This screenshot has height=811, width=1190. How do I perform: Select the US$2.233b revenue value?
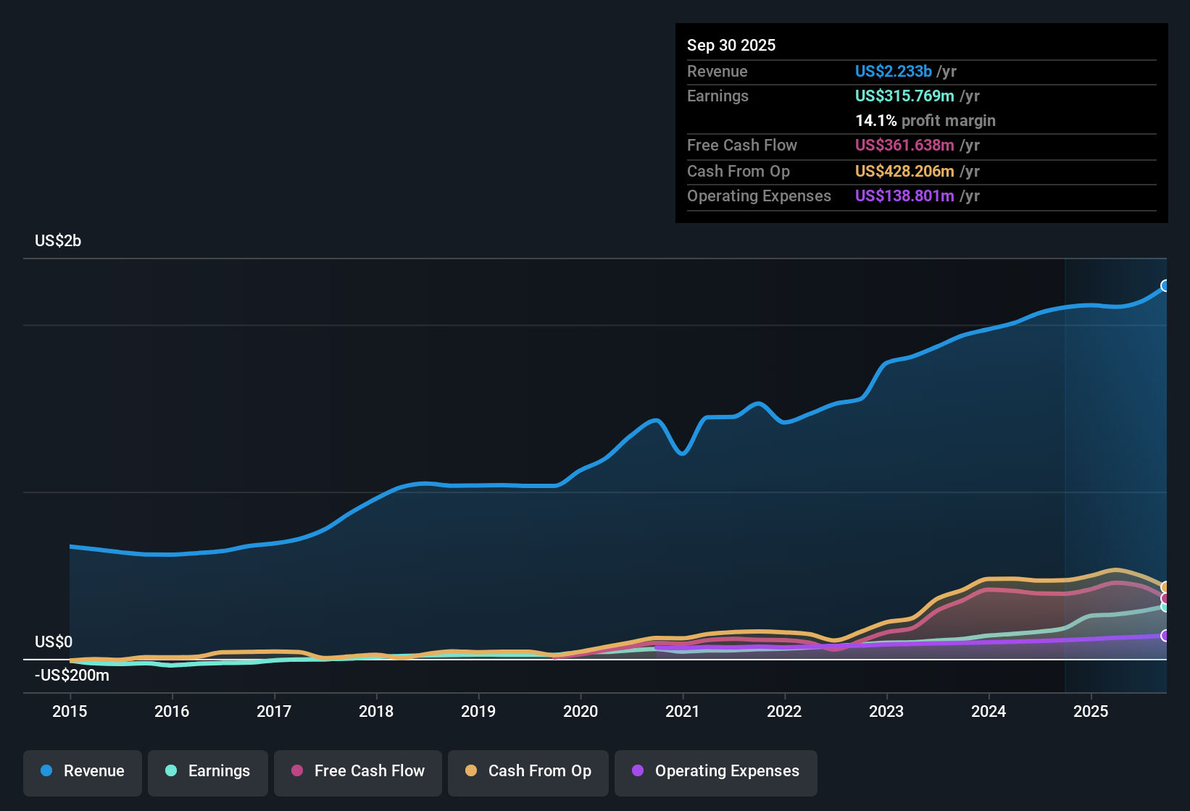(x=893, y=71)
